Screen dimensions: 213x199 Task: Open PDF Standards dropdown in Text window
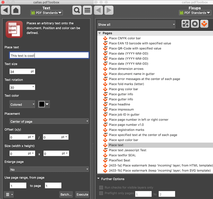point(47,13)
